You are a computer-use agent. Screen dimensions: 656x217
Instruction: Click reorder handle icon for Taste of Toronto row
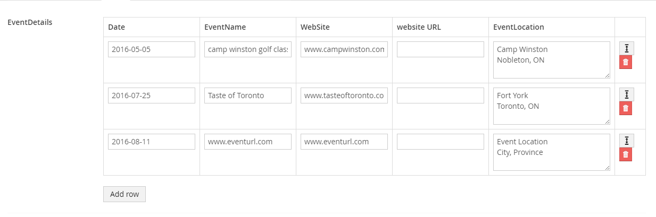[627, 94]
